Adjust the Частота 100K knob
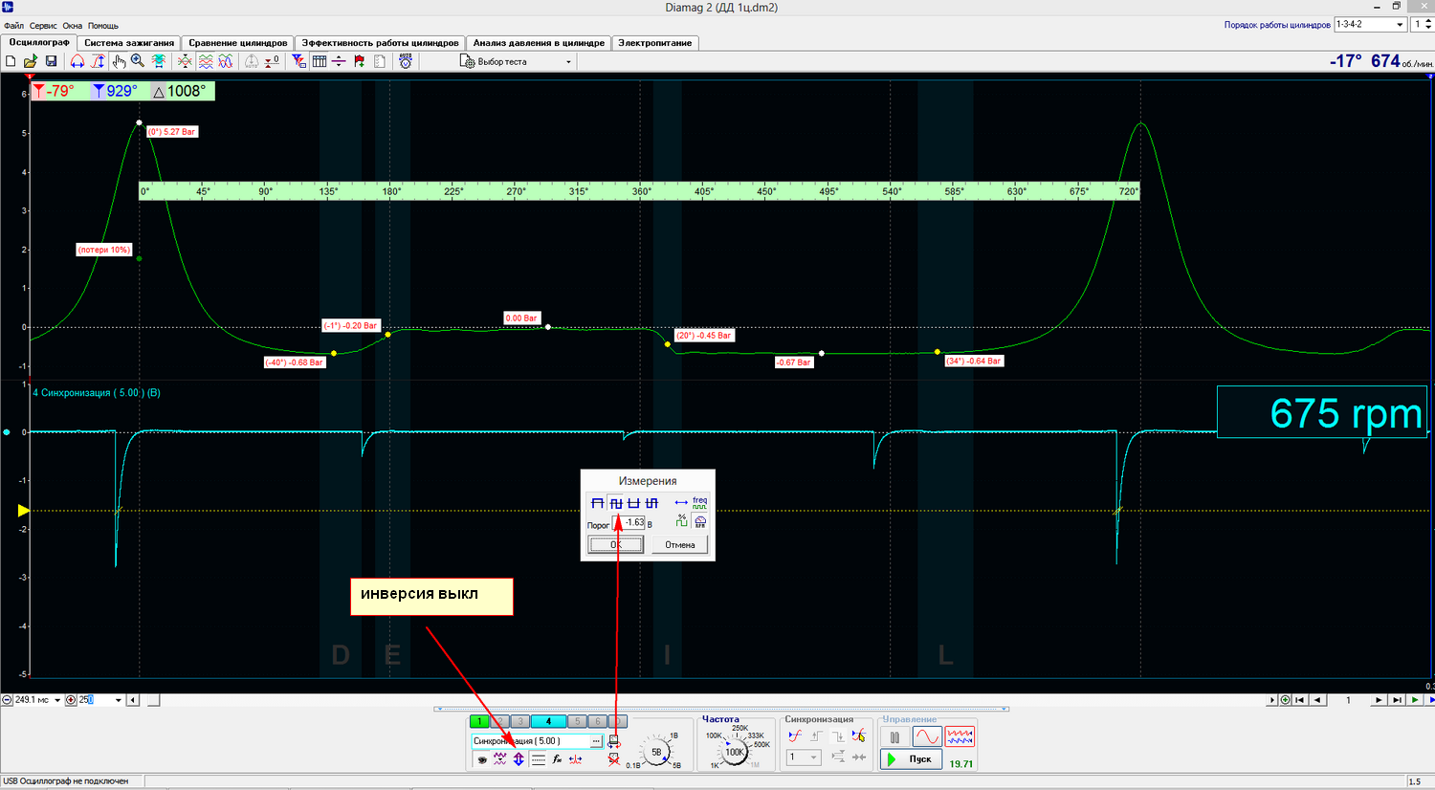The height and width of the screenshot is (790, 1435). (735, 752)
